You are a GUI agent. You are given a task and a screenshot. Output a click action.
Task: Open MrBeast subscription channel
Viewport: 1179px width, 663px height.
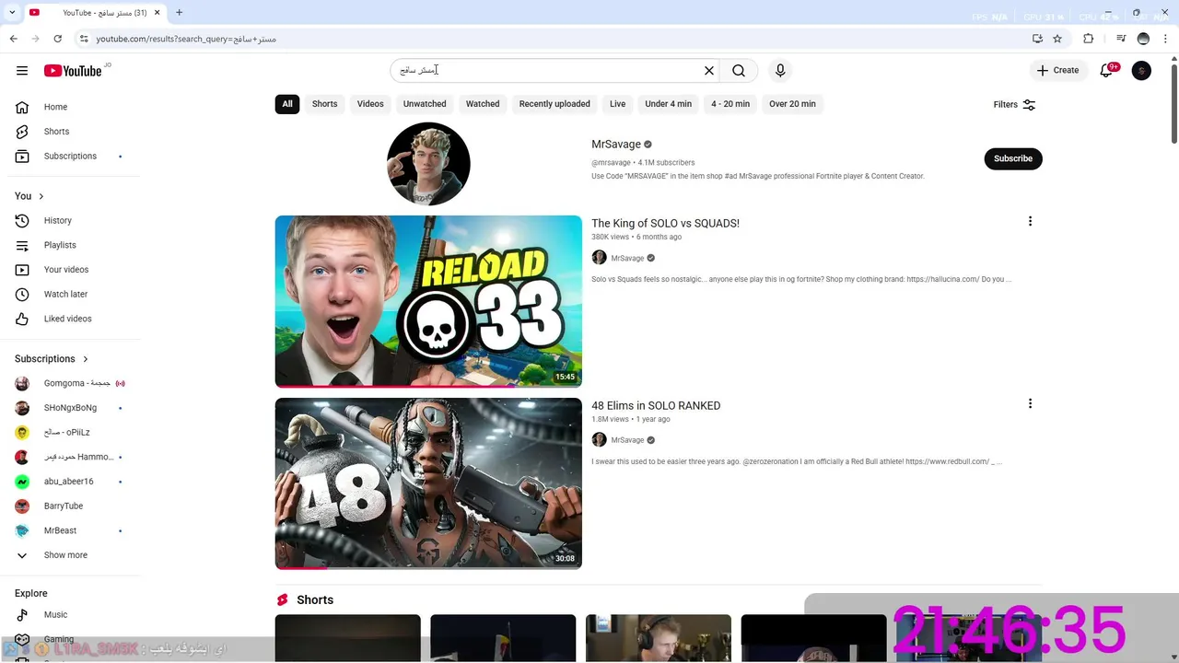point(70,530)
